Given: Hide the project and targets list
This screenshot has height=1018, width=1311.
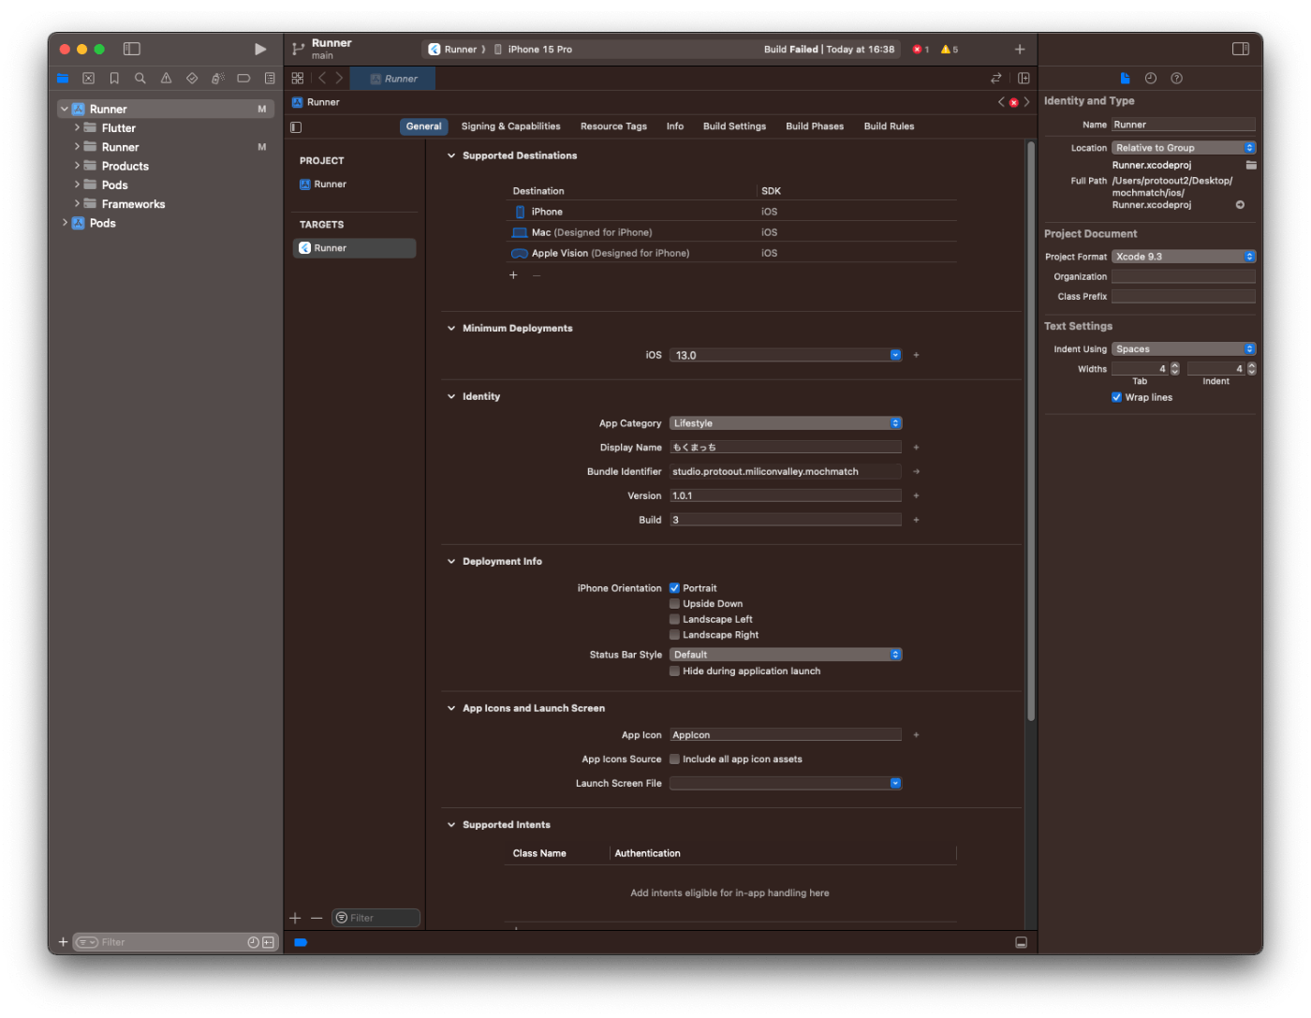Looking at the screenshot, I should (x=296, y=127).
